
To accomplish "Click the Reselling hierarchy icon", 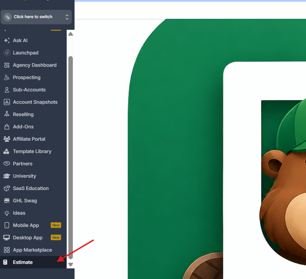I will pyautogui.click(x=7, y=114).
